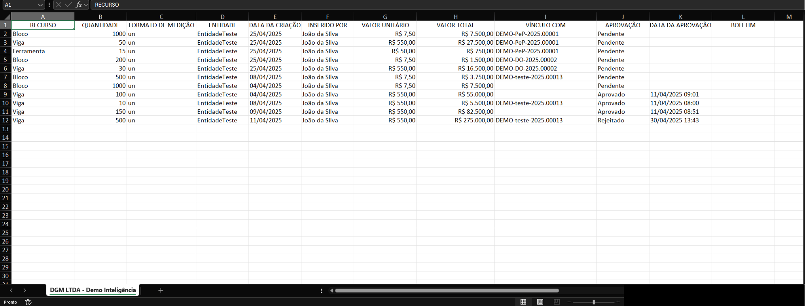Select column H header
Image resolution: width=805 pixels, height=306 pixels.
455,17
